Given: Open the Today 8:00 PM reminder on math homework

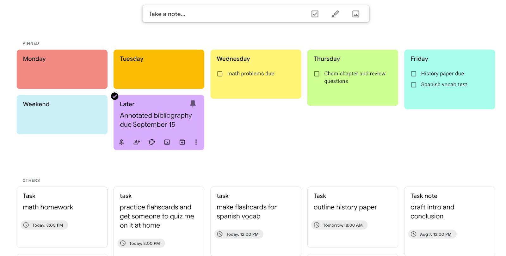Looking at the screenshot, I should [x=45, y=225].
